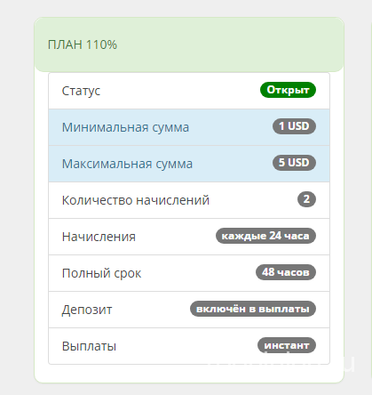Click the green Открыт status badge
Image resolution: width=372 pixels, height=395 pixels.
coord(288,90)
